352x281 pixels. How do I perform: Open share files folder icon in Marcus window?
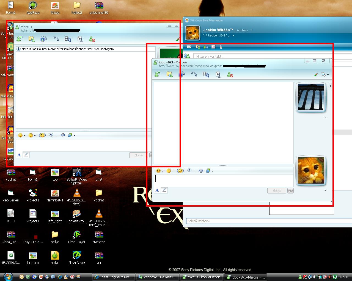(32, 39)
